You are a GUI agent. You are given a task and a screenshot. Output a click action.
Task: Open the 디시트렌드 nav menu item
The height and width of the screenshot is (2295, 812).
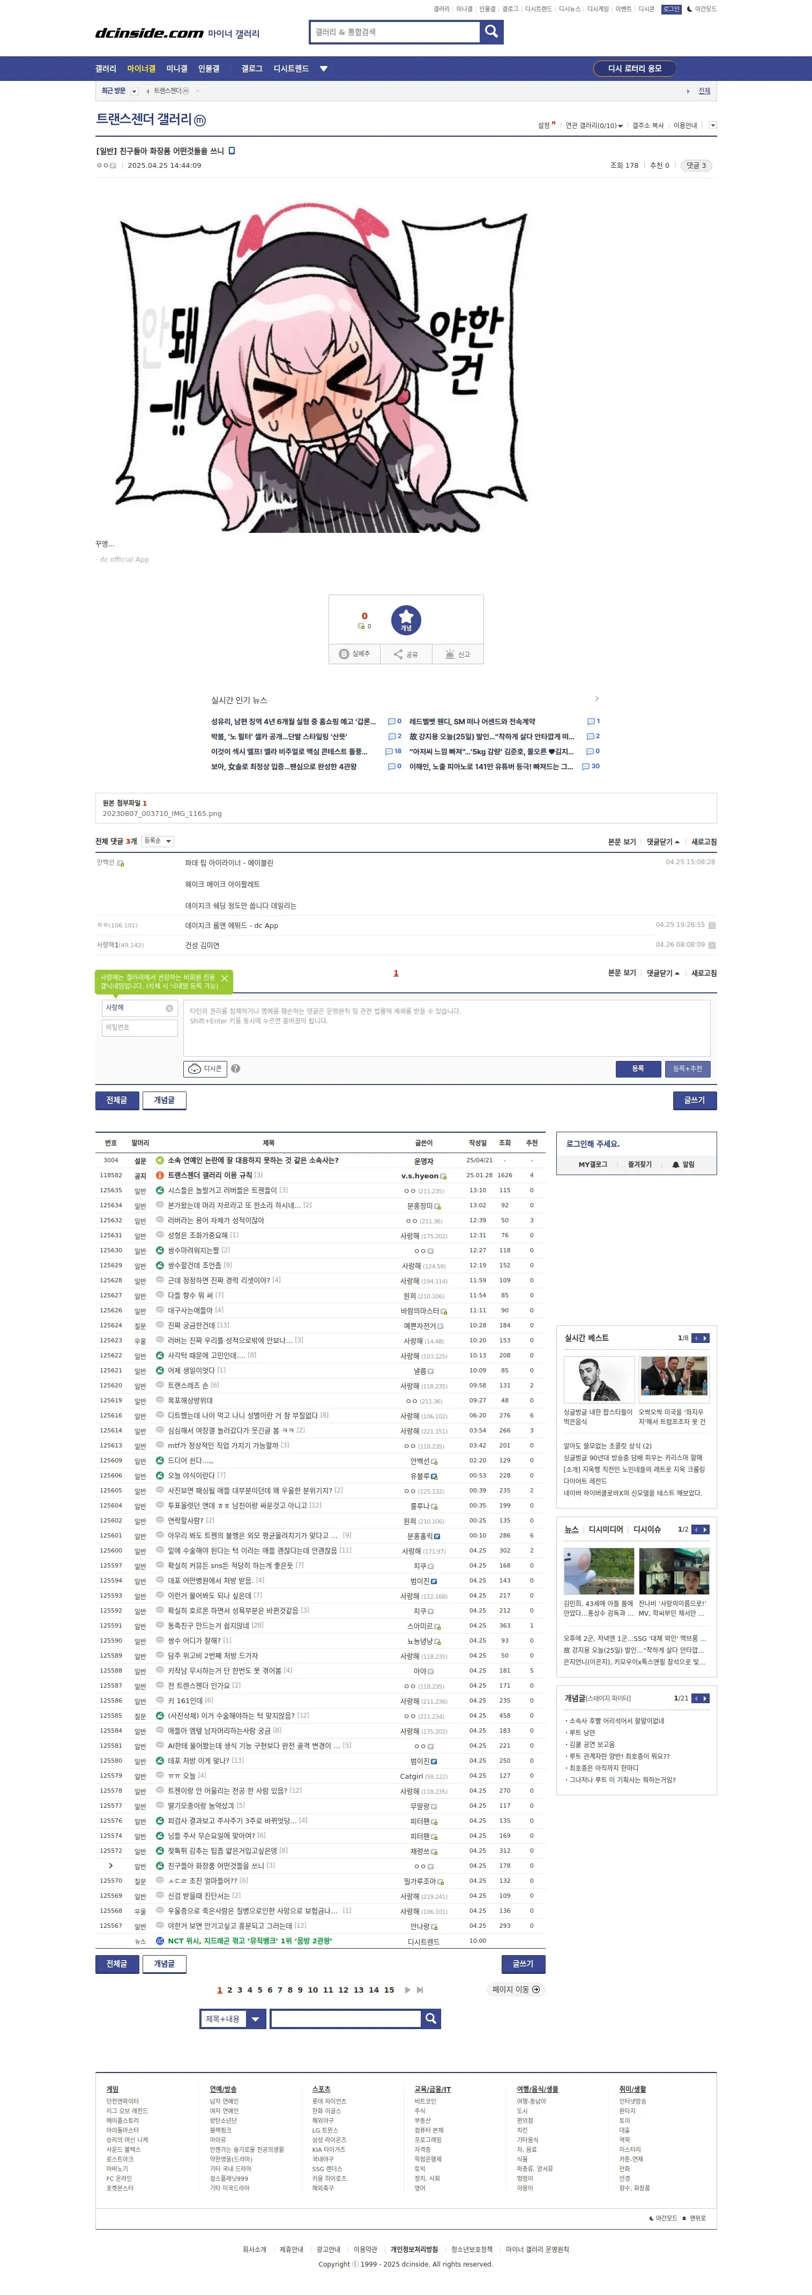pos(291,69)
